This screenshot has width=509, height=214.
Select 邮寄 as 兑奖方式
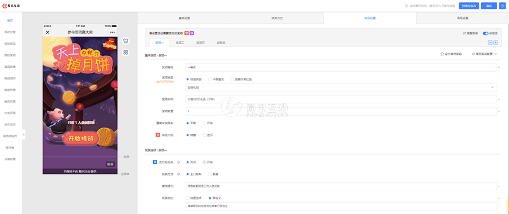210,174
